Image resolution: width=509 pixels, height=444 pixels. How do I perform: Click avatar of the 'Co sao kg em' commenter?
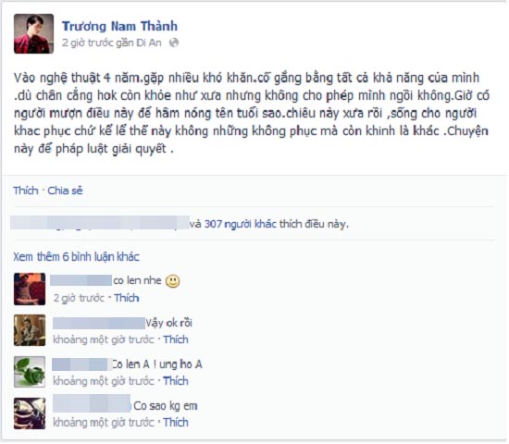(x=30, y=413)
